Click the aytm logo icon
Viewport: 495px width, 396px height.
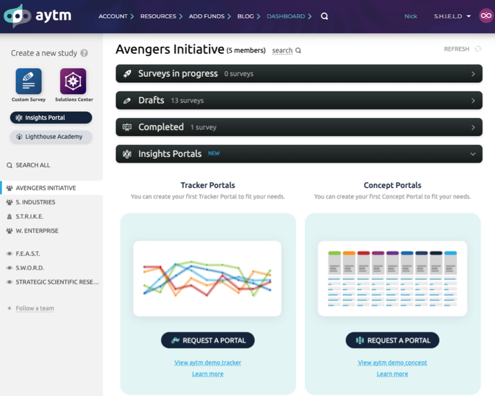coord(17,16)
